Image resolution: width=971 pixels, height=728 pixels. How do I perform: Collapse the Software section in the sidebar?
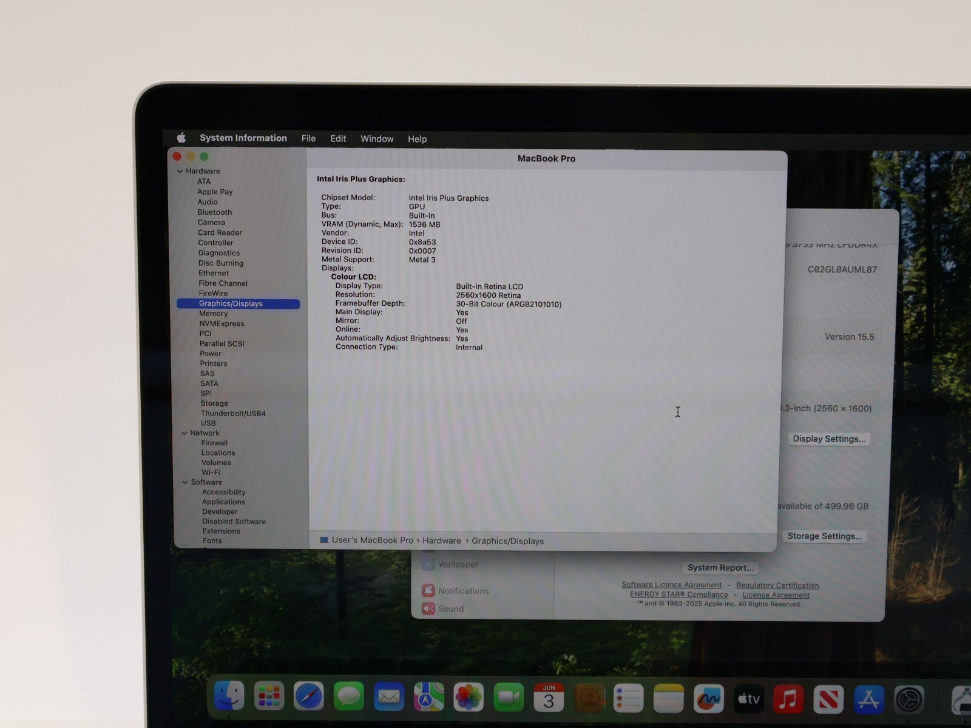pyautogui.click(x=185, y=482)
